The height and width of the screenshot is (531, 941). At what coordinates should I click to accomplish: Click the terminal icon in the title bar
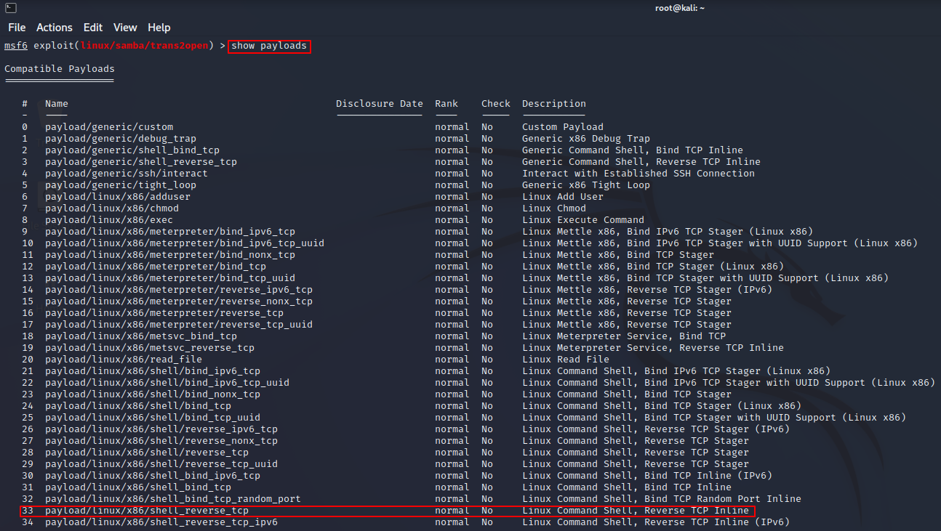point(11,8)
